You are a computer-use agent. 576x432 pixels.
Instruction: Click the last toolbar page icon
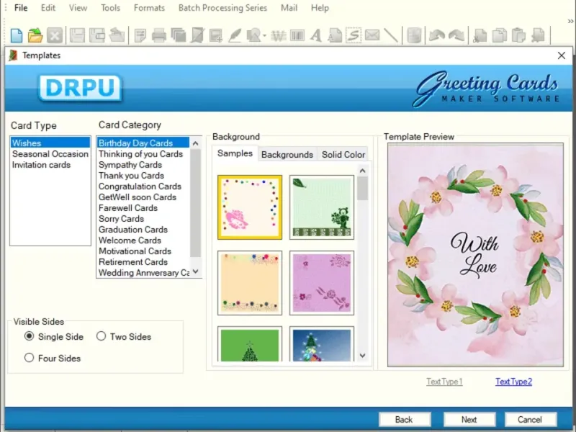coord(538,35)
